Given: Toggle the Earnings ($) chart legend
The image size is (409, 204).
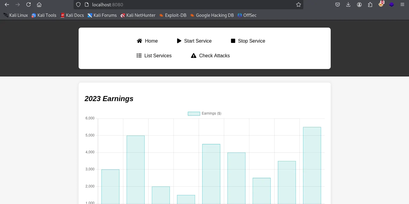Looking at the screenshot, I should point(204,113).
